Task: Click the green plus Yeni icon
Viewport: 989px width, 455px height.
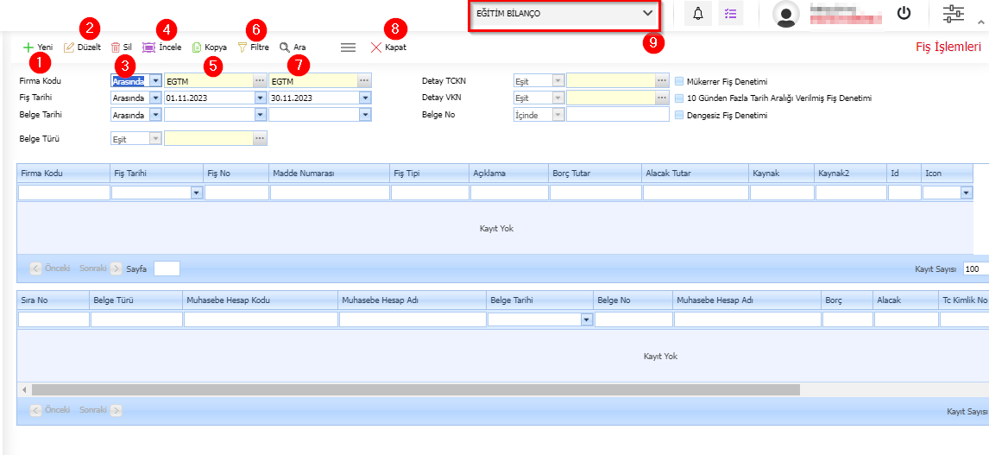Action: point(28,47)
